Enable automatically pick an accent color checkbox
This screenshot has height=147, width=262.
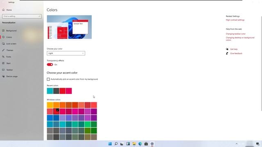[x=48, y=79]
